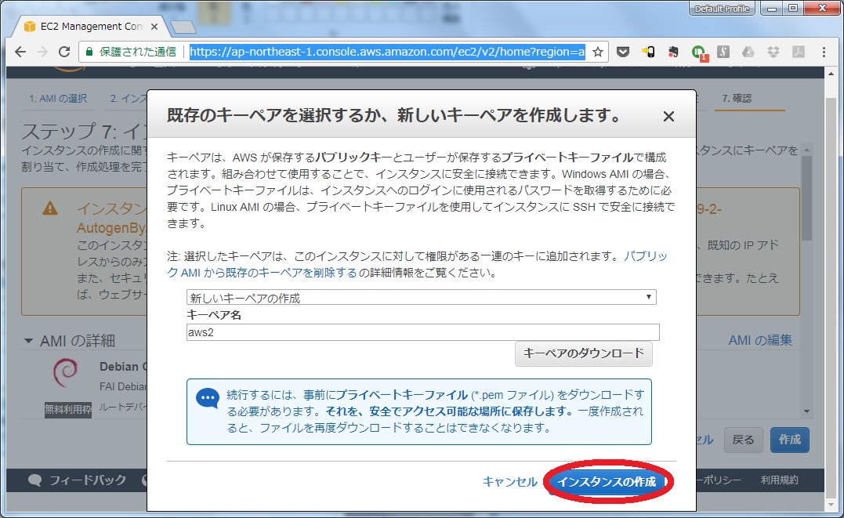This screenshot has width=844, height=518.
Task: Focus the key pair name field 'aws2'
Action: tap(422, 332)
